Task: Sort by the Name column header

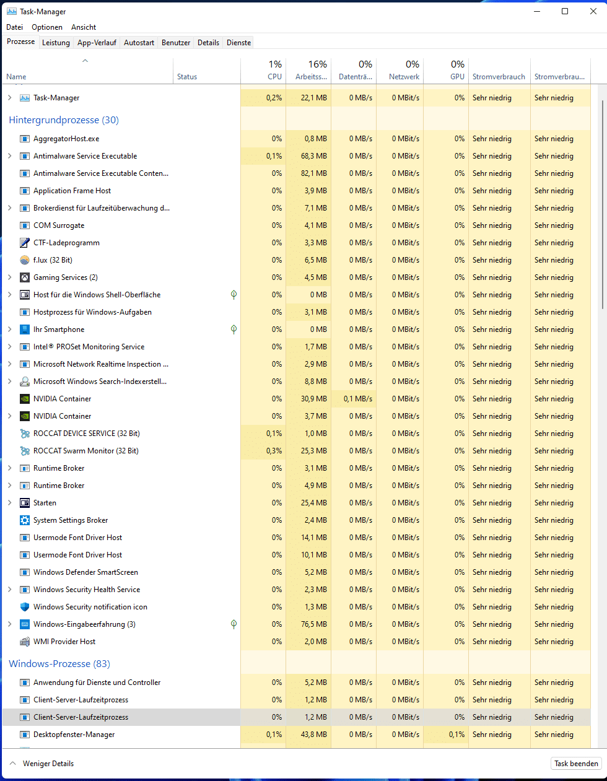Action: [87, 70]
